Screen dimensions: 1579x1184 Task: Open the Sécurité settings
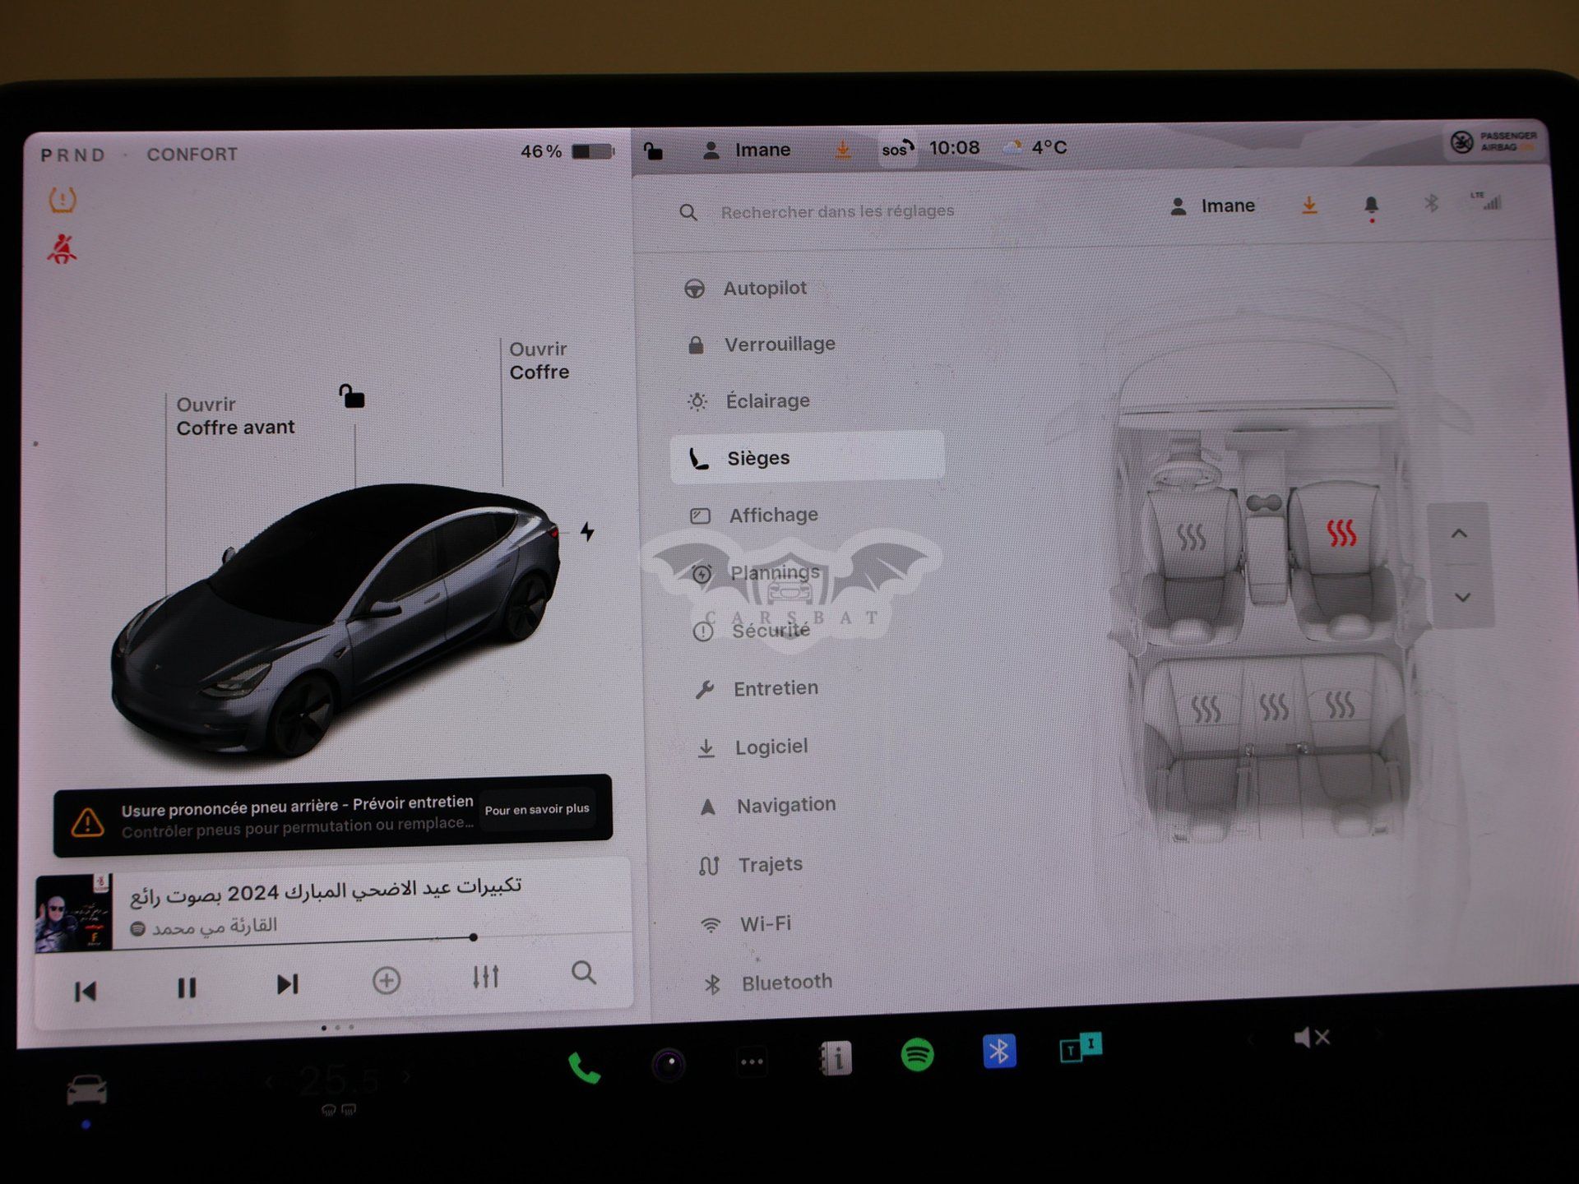click(752, 631)
